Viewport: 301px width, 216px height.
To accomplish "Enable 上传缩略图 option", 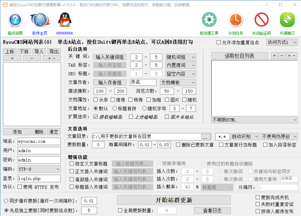I will [x=131, y=117].
